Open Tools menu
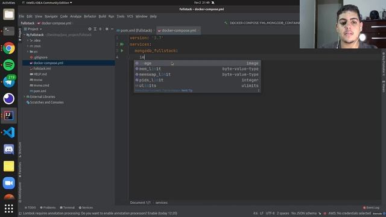The image size is (386, 217). (121, 16)
